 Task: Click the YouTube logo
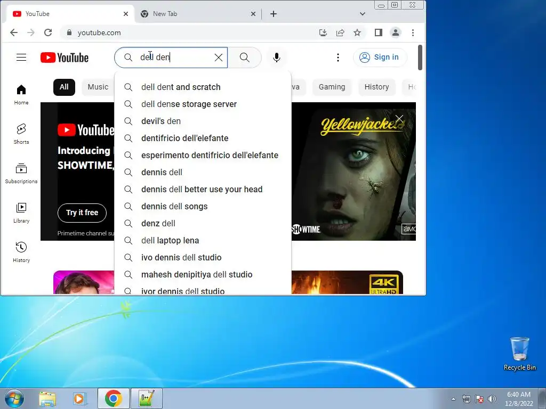click(x=65, y=58)
